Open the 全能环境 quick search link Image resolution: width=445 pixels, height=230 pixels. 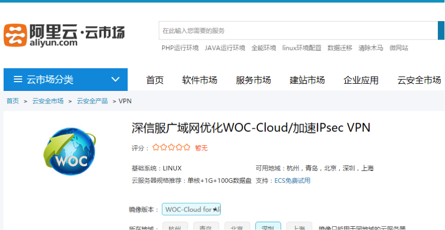(264, 48)
